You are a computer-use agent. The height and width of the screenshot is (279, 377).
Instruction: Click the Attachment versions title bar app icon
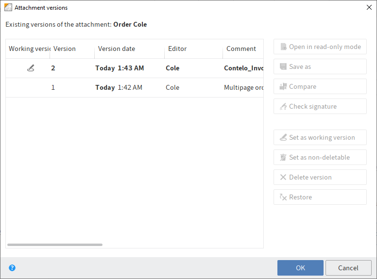(x=8, y=7)
